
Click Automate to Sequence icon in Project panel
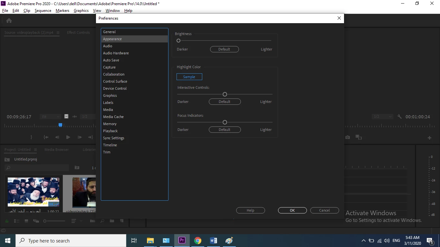92,221
